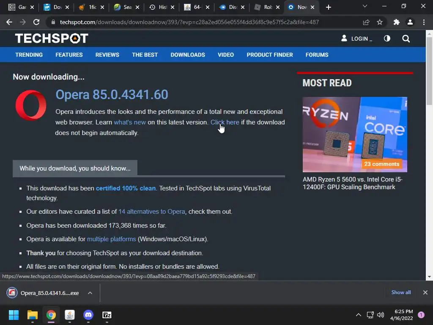The width and height of the screenshot is (433, 325).
Task: Click Chrome icon in taskbar
Action: [x=51, y=315]
